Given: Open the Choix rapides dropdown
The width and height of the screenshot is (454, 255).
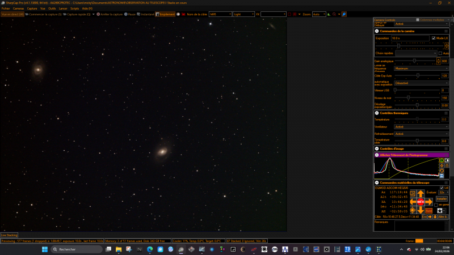Looking at the screenshot, I should (416, 53).
